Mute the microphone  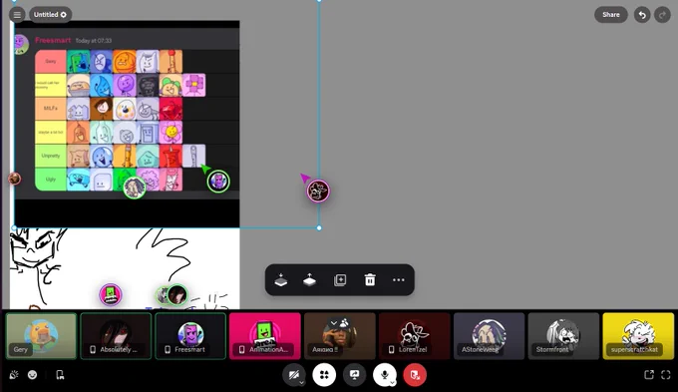384,375
